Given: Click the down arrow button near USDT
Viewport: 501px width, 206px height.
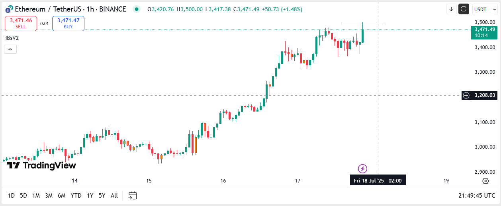Looking at the screenshot, I should (x=451, y=9).
